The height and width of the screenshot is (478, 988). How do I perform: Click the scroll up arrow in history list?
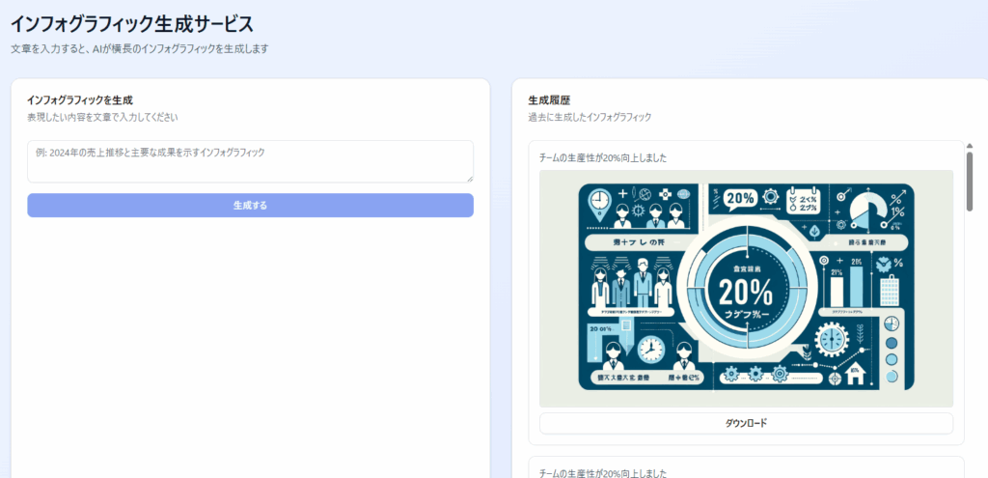click(969, 147)
